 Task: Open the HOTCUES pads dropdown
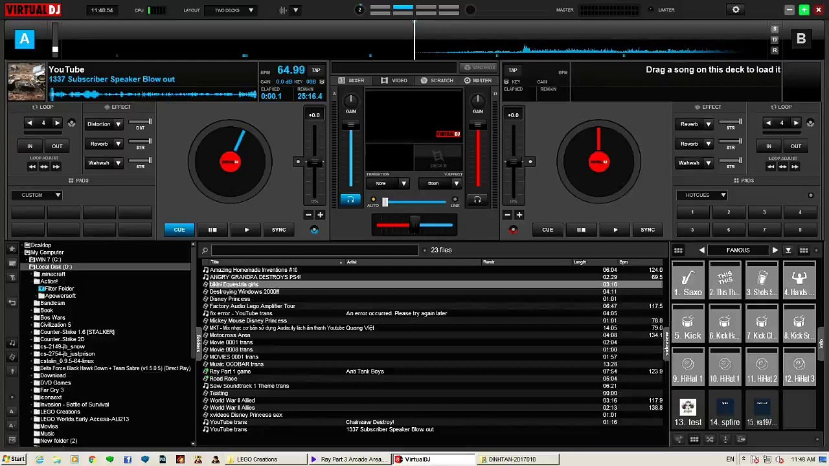point(702,195)
